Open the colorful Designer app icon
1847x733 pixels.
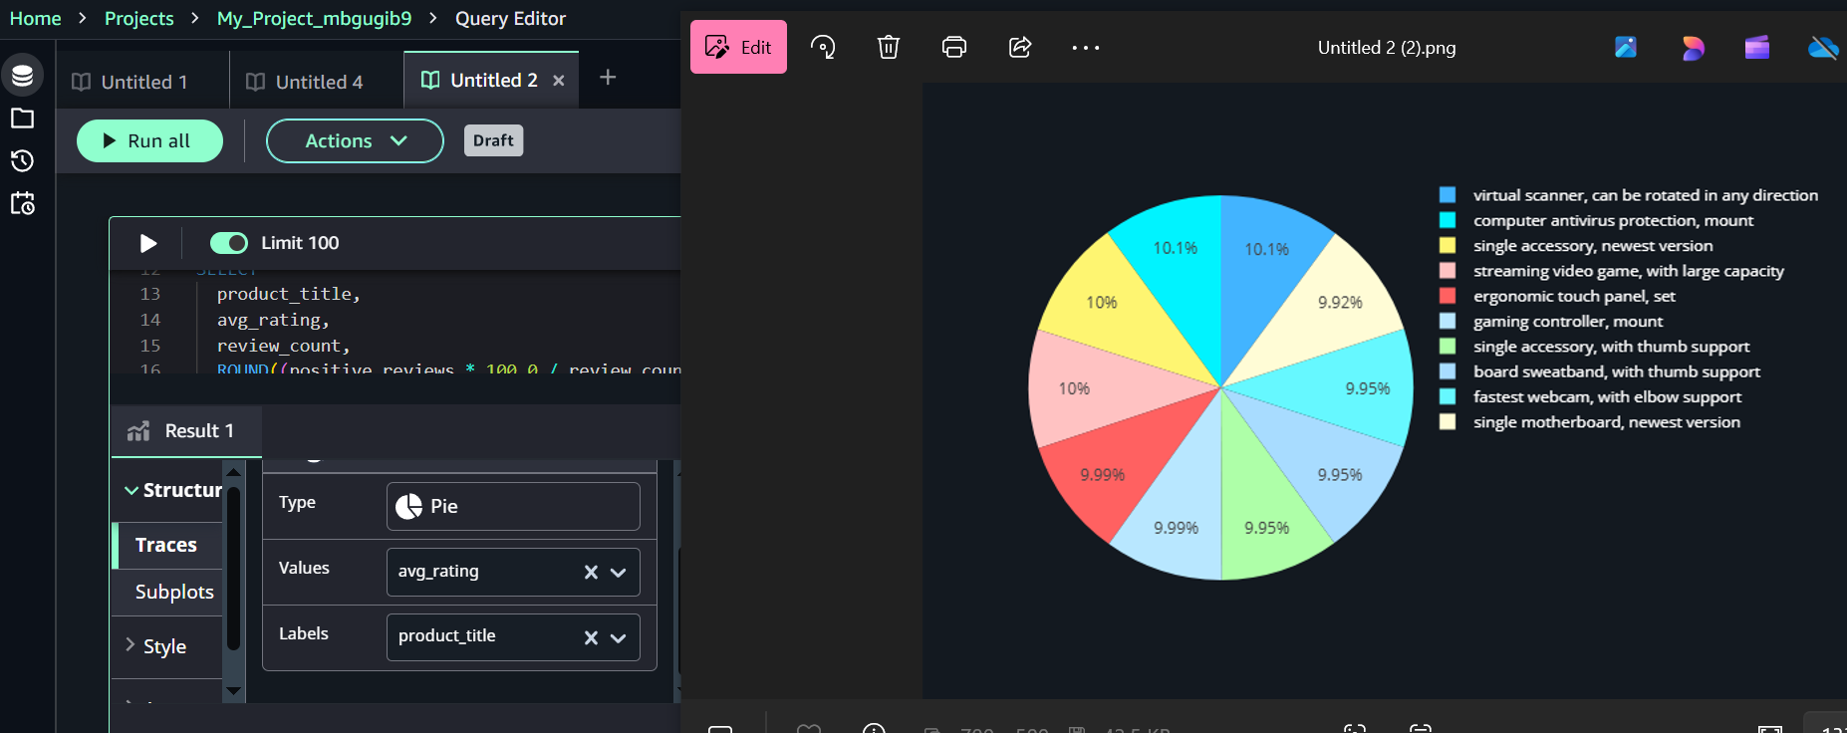coord(1692,47)
